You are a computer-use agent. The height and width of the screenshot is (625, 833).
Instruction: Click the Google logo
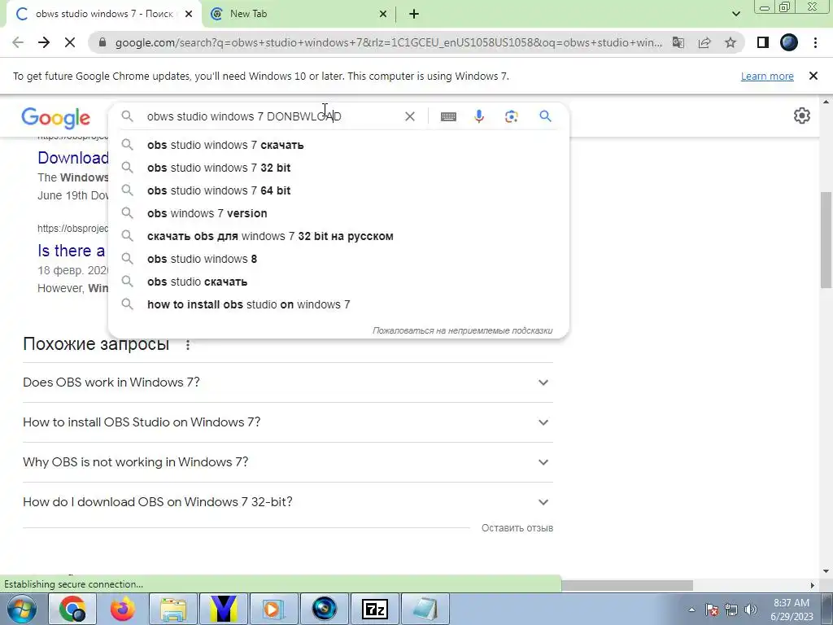click(56, 118)
